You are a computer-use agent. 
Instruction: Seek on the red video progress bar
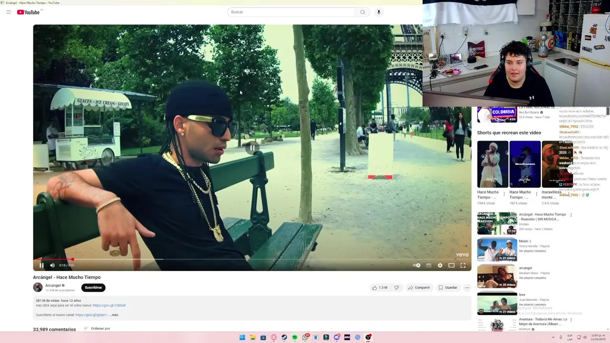coord(252,259)
